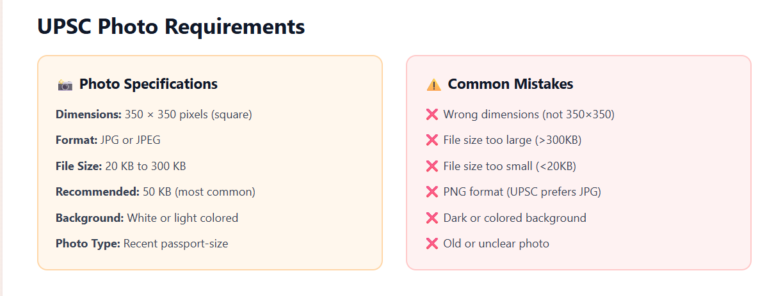The height and width of the screenshot is (296, 783).
Task: Click the UPSC Photo Requirements heading
Action: [x=171, y=27]
